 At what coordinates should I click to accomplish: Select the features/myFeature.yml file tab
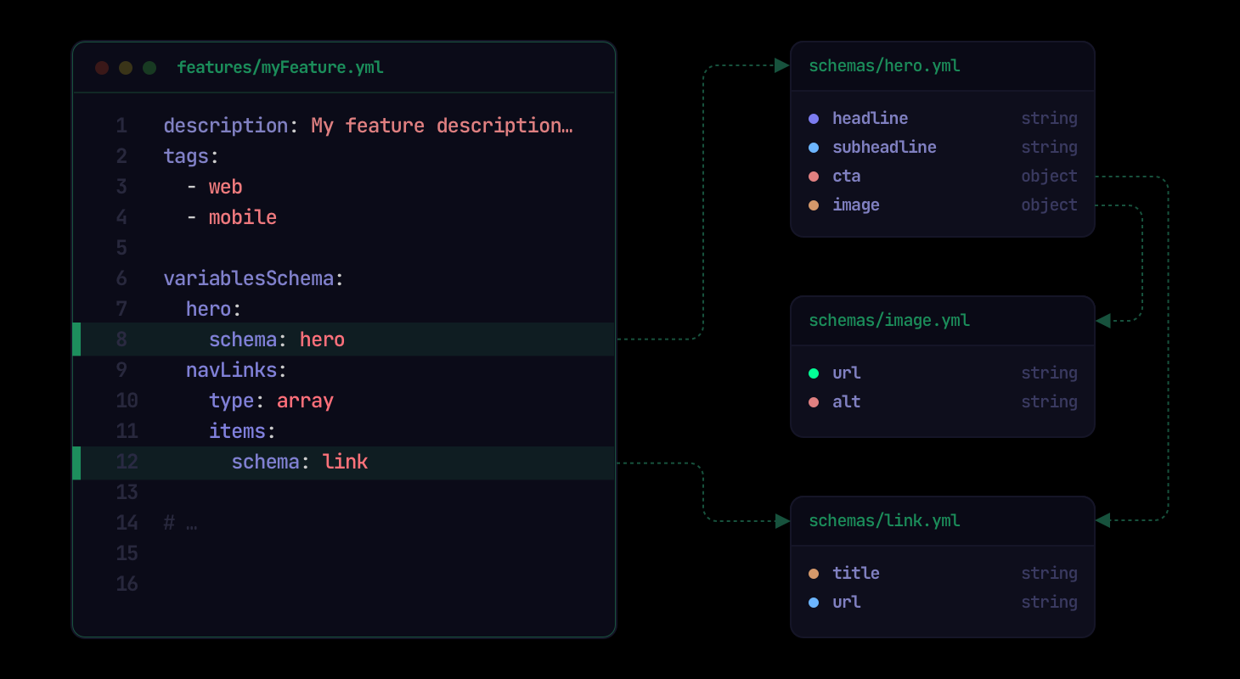(280, 68)
